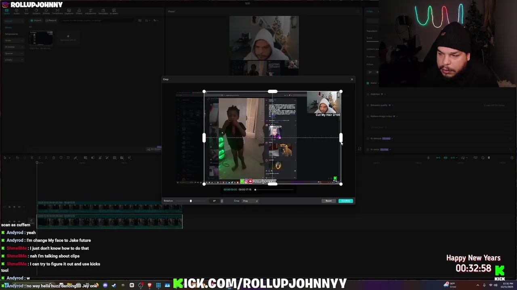This screenshot has height=290, width=517.
Task: Open the media filter dropdown
Action: [x=155, y=21]
